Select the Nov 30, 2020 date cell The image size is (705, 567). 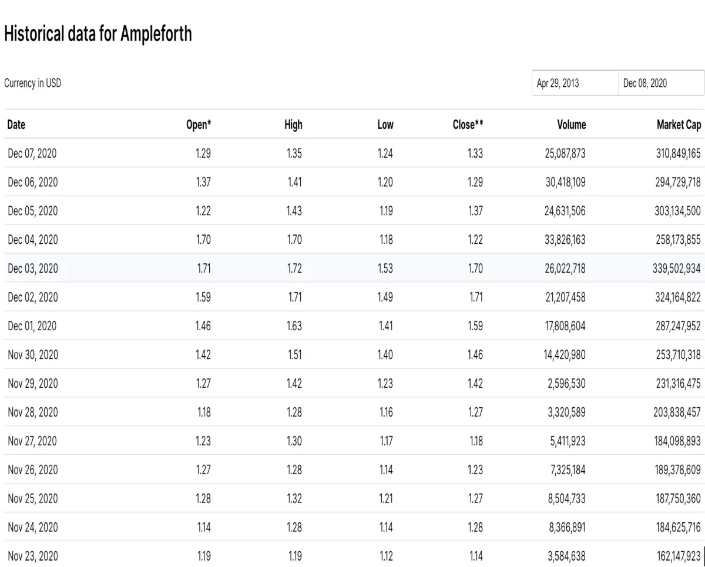33,355
